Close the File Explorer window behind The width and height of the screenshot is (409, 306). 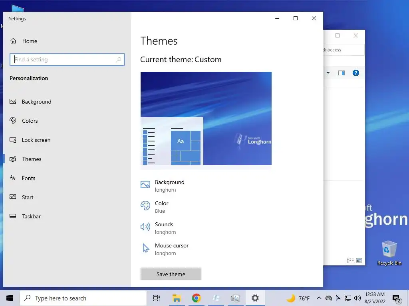[x=356, y=35]
